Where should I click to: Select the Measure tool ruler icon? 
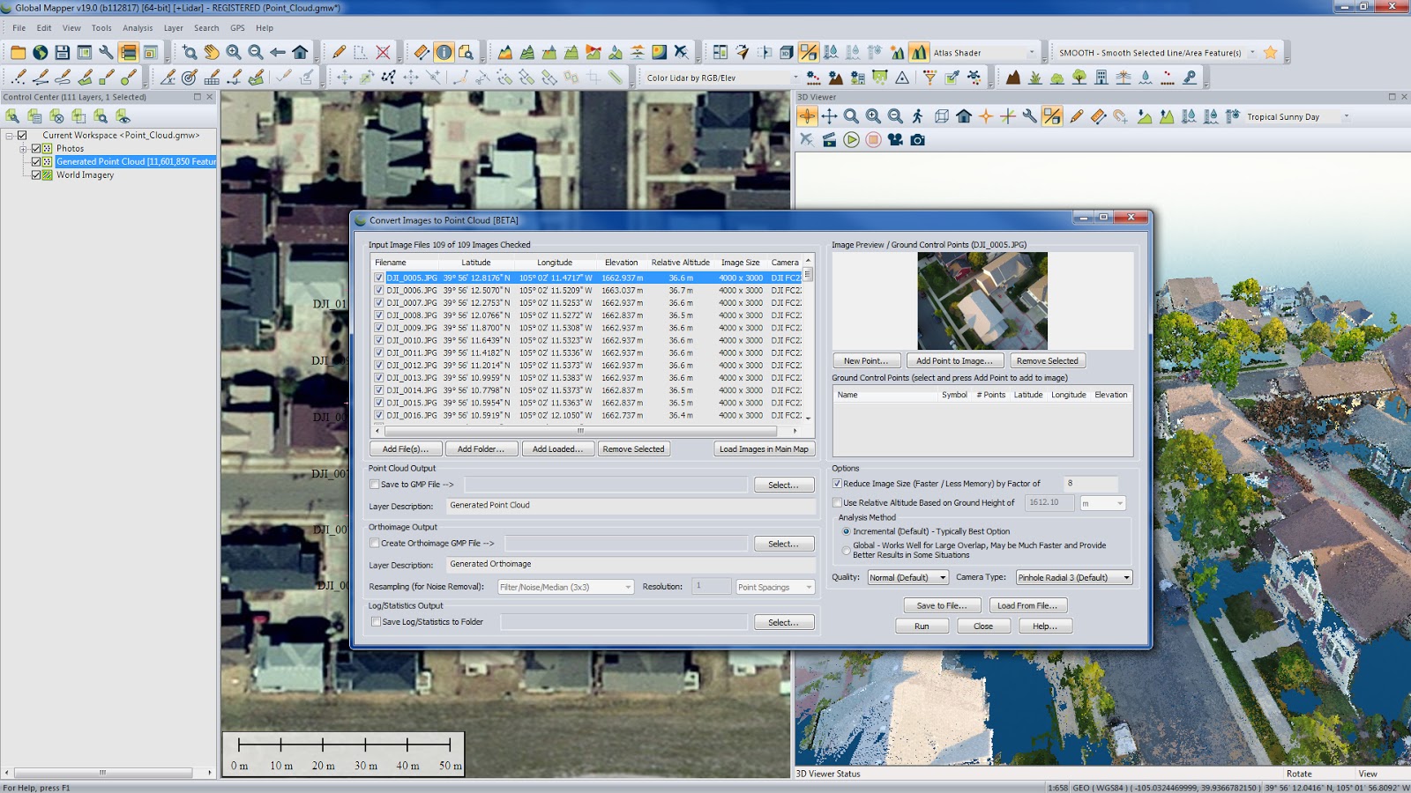pos(422,53)
